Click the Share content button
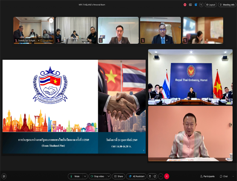The width and height of the screenshot is (237, 181). pyautogui.click(x=118, y=176)
